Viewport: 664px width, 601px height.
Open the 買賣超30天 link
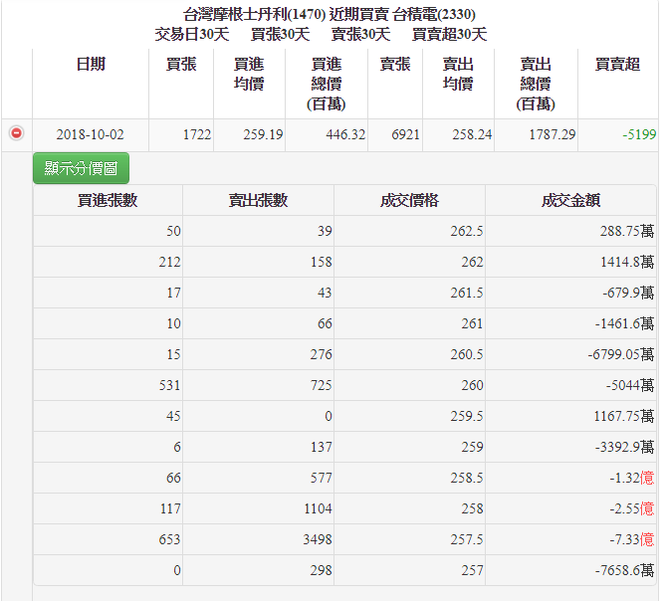tap(449, 35)
